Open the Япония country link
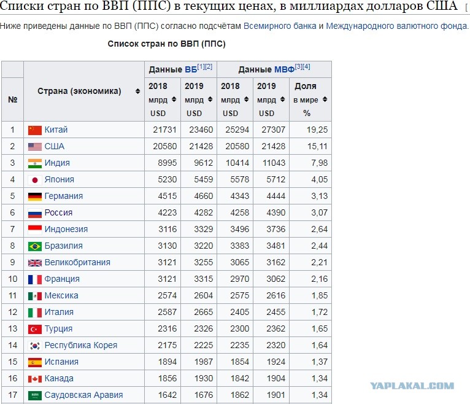The image size is (470, 404). pyautogui.click(x=59, y=180)
